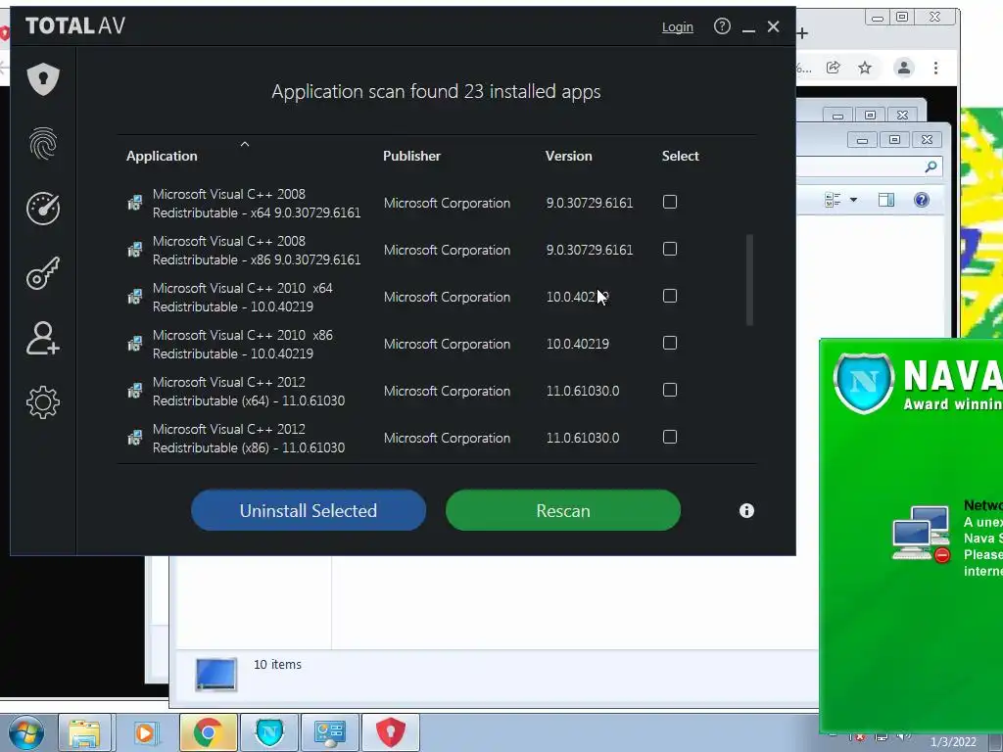
Task: Click the Uninstall Selected button
Action: [x=309, y=510]
